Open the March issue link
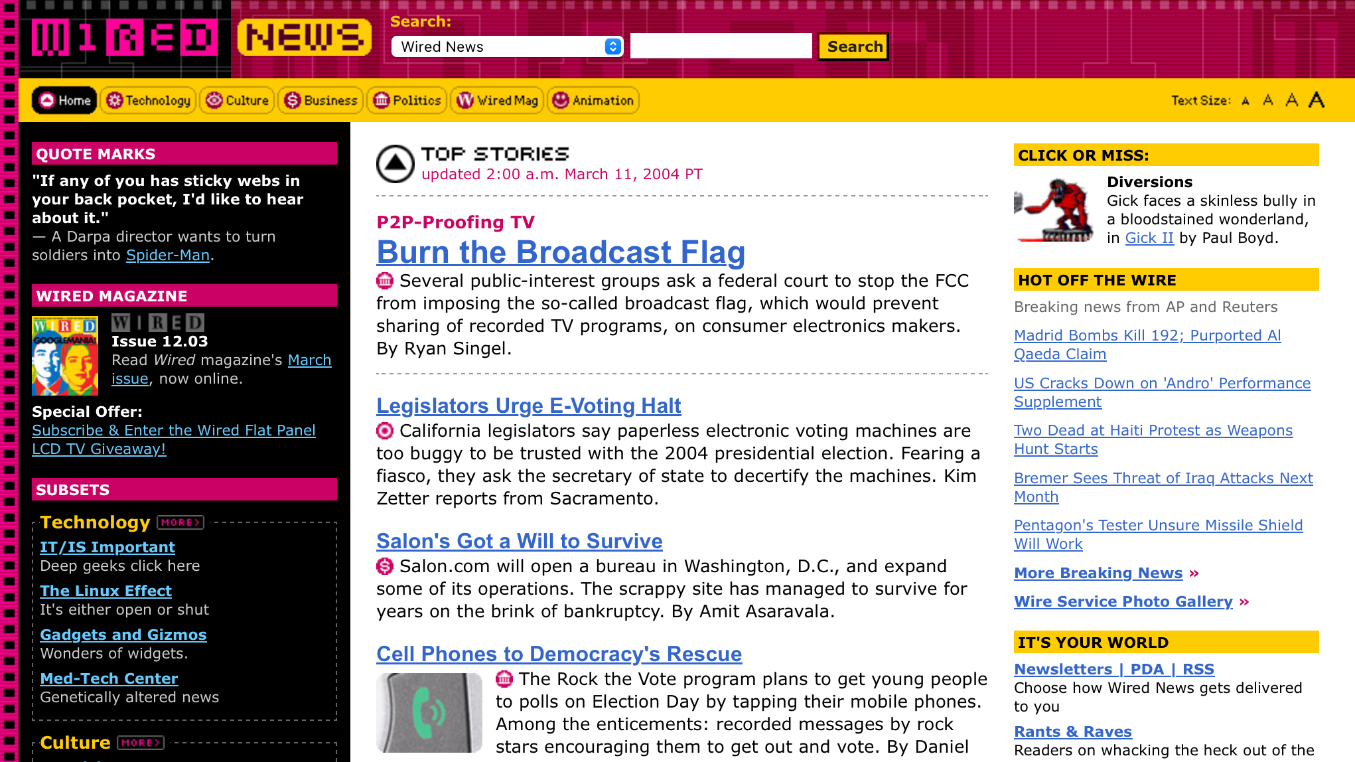This screenshot has width=1355, height=762. pyautogui.click(x=221, y=369)
